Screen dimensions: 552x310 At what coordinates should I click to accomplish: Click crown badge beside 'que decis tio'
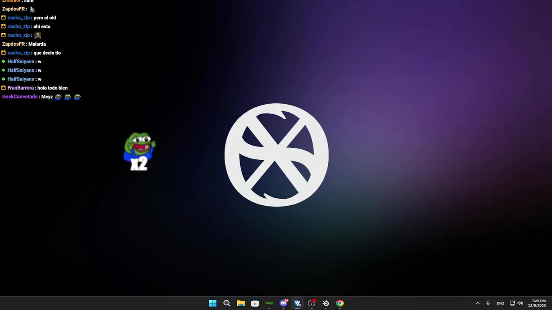click(3, 53)
